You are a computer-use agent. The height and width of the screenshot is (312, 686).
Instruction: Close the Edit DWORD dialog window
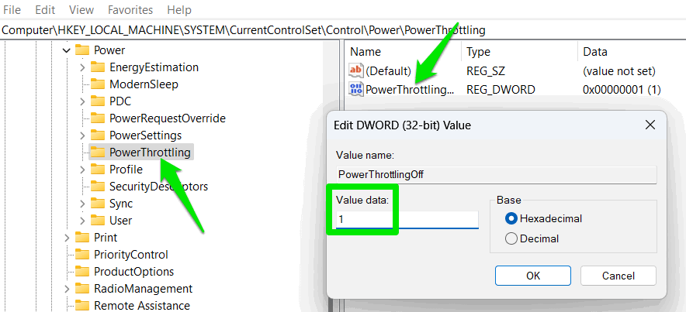[650, 125]
